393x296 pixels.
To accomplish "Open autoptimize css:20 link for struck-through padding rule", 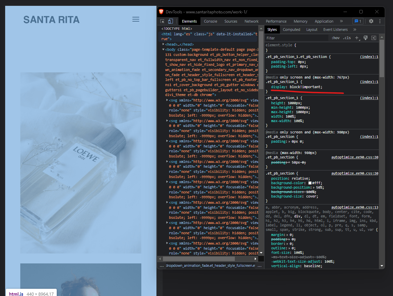I will 354,157.
